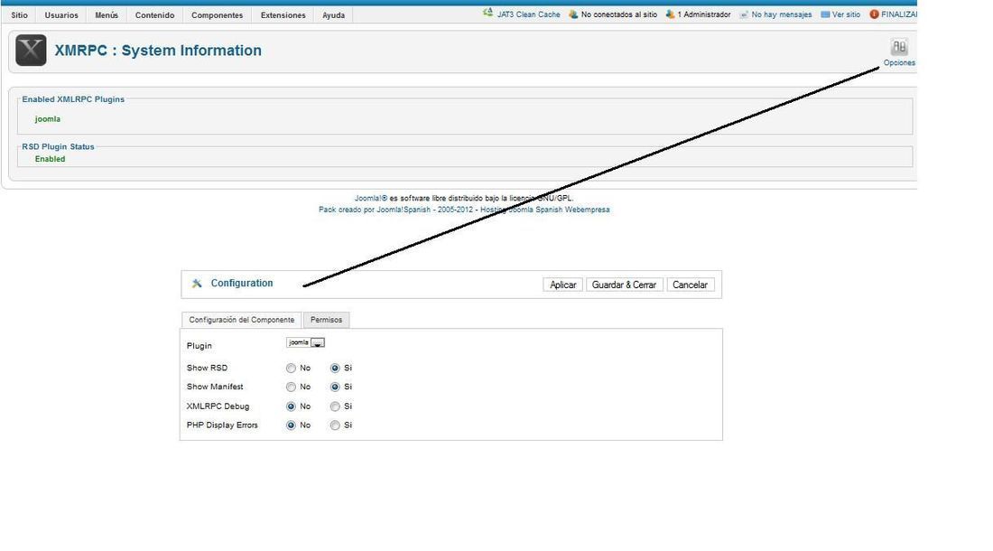Switch to the Permisos tab
This screenshot has height=551, width=993.
tap(326, 320)
